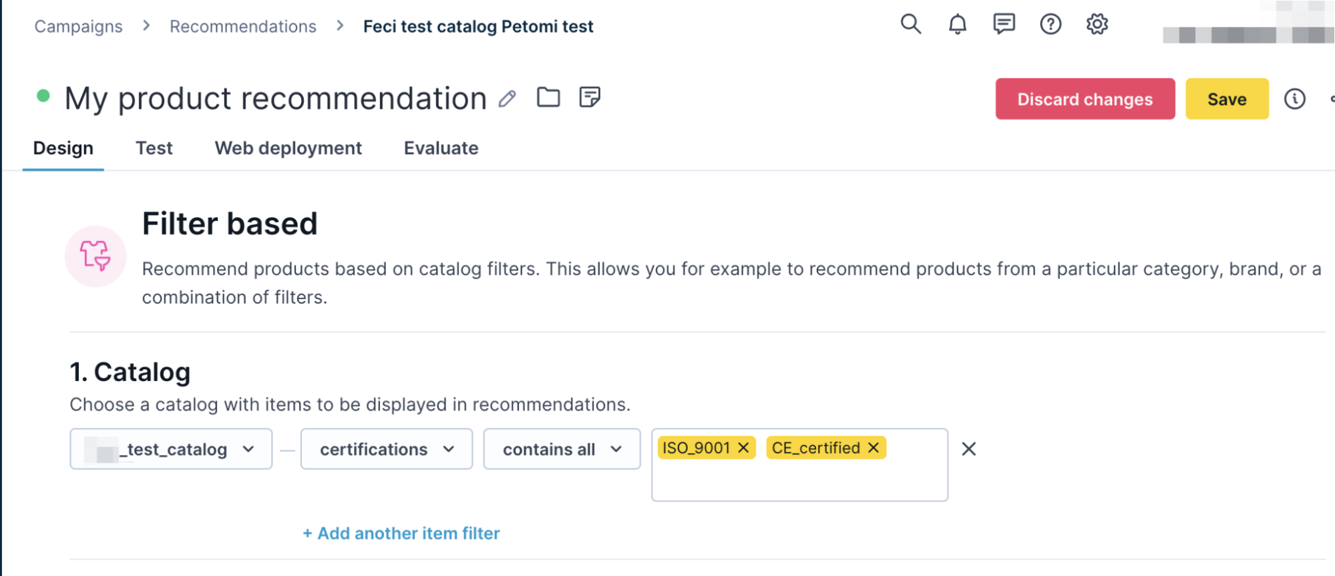Image resolution: width=1335 pixels, height=576 pixels.
Task: Click the Filter based shirt icon
Action: point(96,256)
